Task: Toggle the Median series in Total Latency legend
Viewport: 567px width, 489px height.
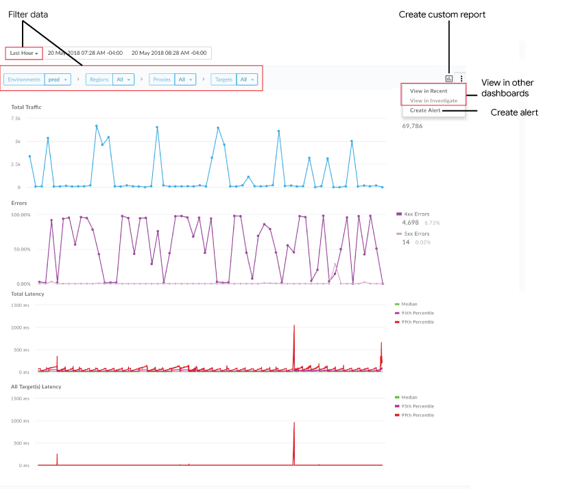Action: point(409,303)
